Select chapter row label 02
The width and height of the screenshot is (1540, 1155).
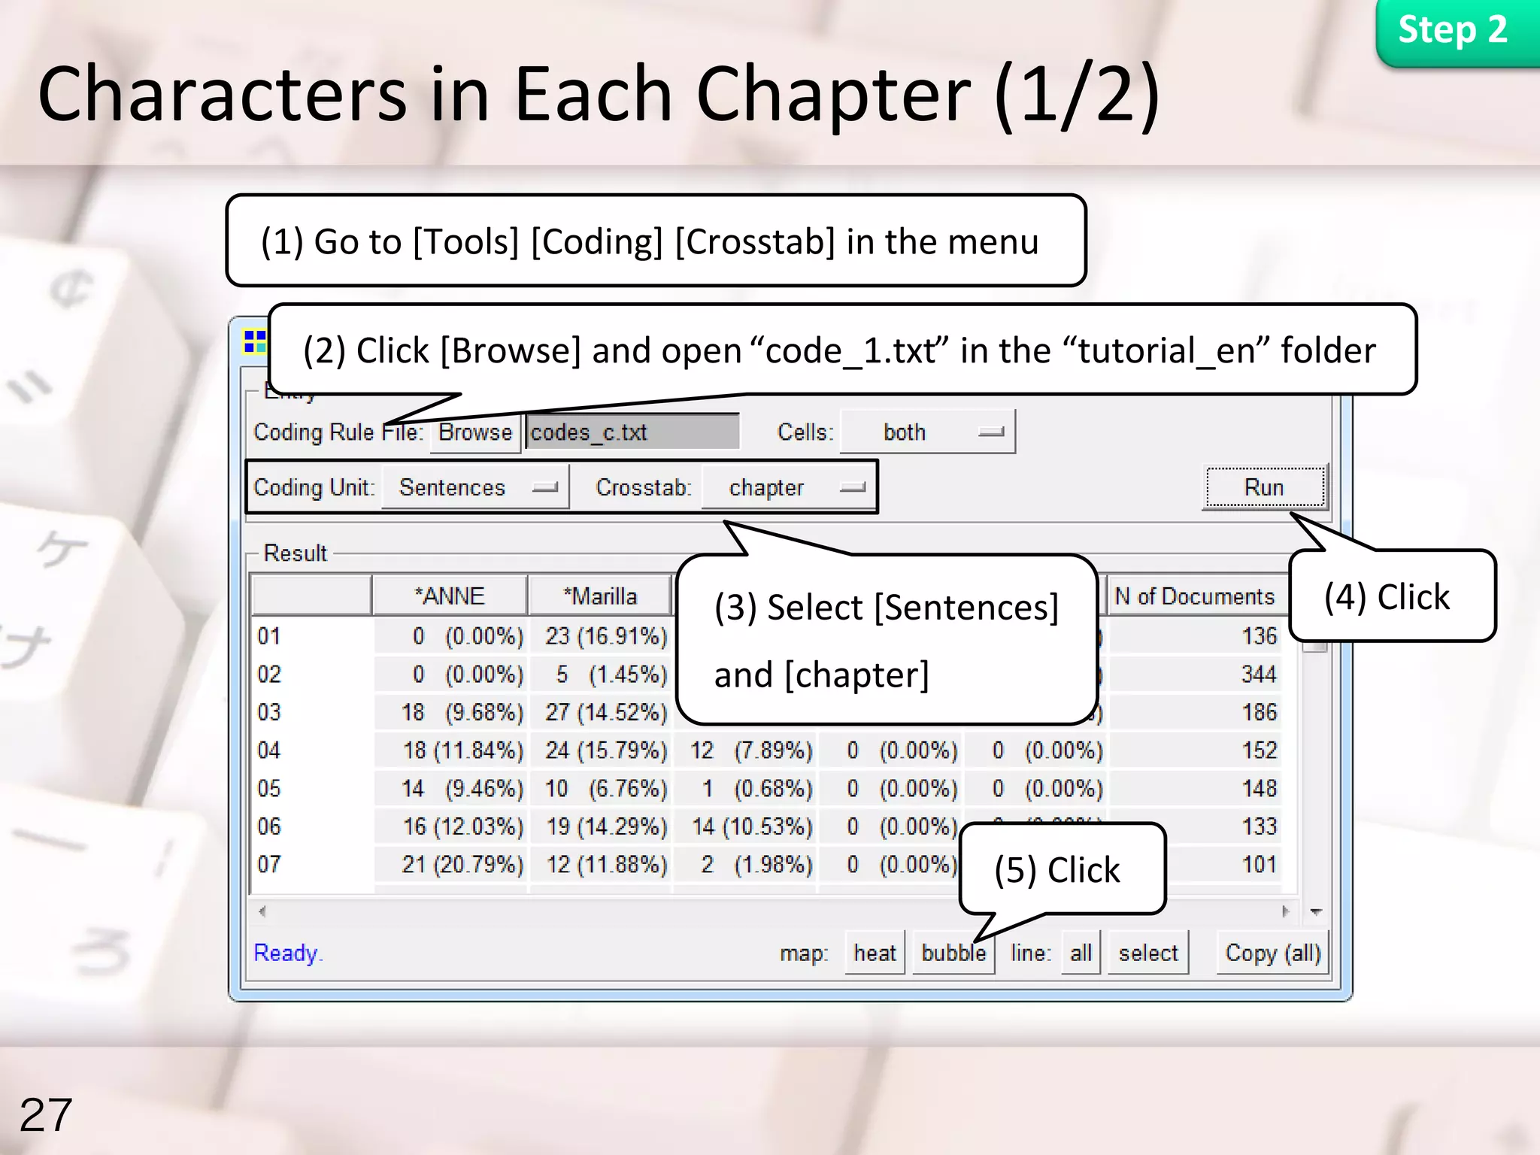point(269,674)
